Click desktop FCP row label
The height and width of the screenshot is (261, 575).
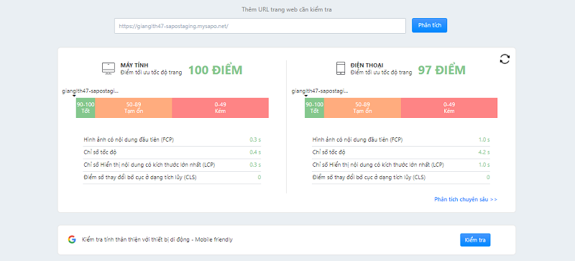[129, 140]
